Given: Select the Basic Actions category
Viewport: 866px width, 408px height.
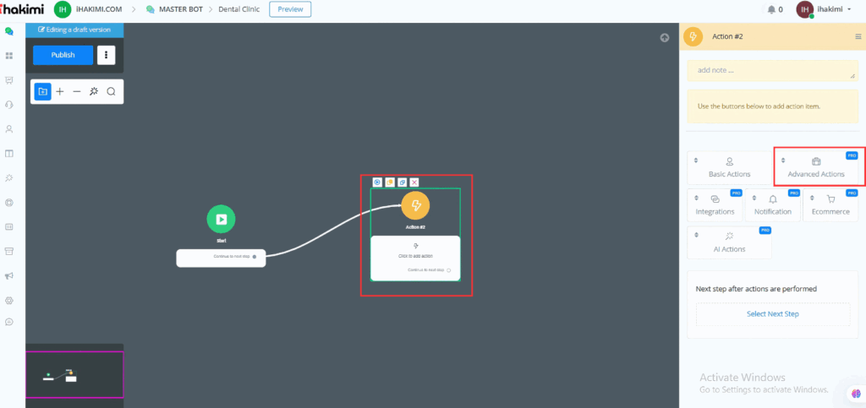Looking at the screenshot, I should click(729, 166).
